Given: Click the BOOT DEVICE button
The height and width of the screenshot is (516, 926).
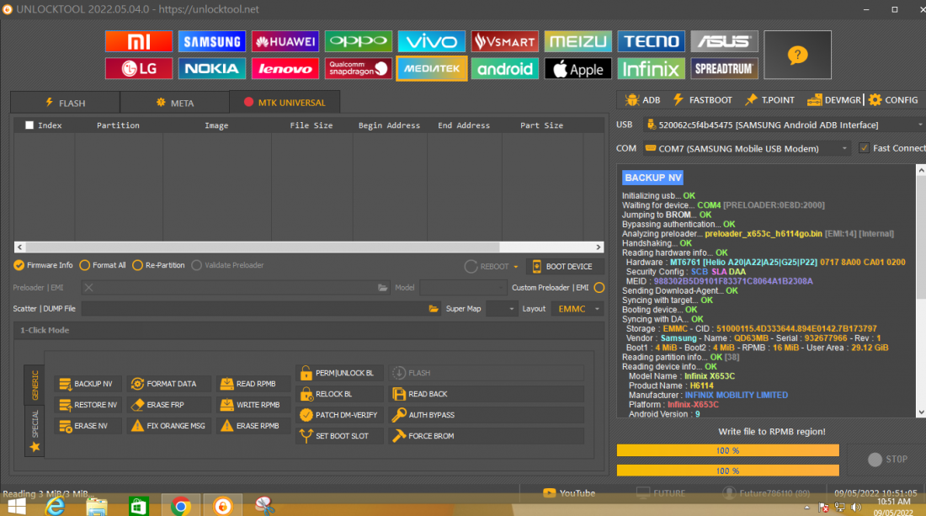Looking at the screenshot, I should [x=564, y=267].
